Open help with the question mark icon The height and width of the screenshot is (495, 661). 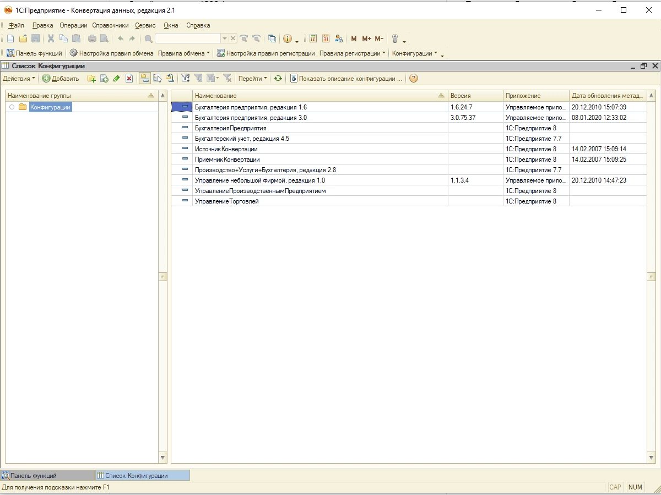(x=414, y=79)
